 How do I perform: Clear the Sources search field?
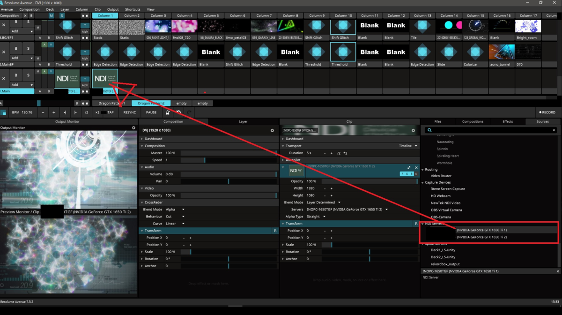point(554,130)
